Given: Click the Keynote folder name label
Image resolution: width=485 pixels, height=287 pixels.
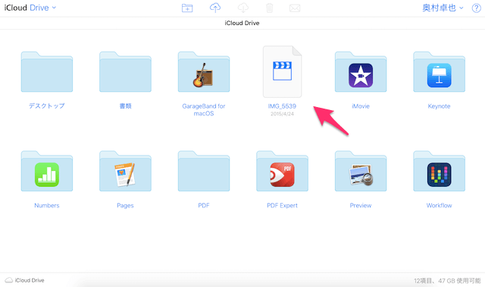Looking at the screenshot, I should [440, 106].
